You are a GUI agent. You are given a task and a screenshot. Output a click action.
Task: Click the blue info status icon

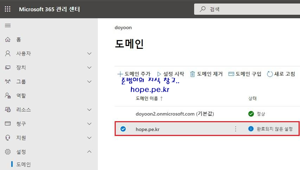pos(251,129)
